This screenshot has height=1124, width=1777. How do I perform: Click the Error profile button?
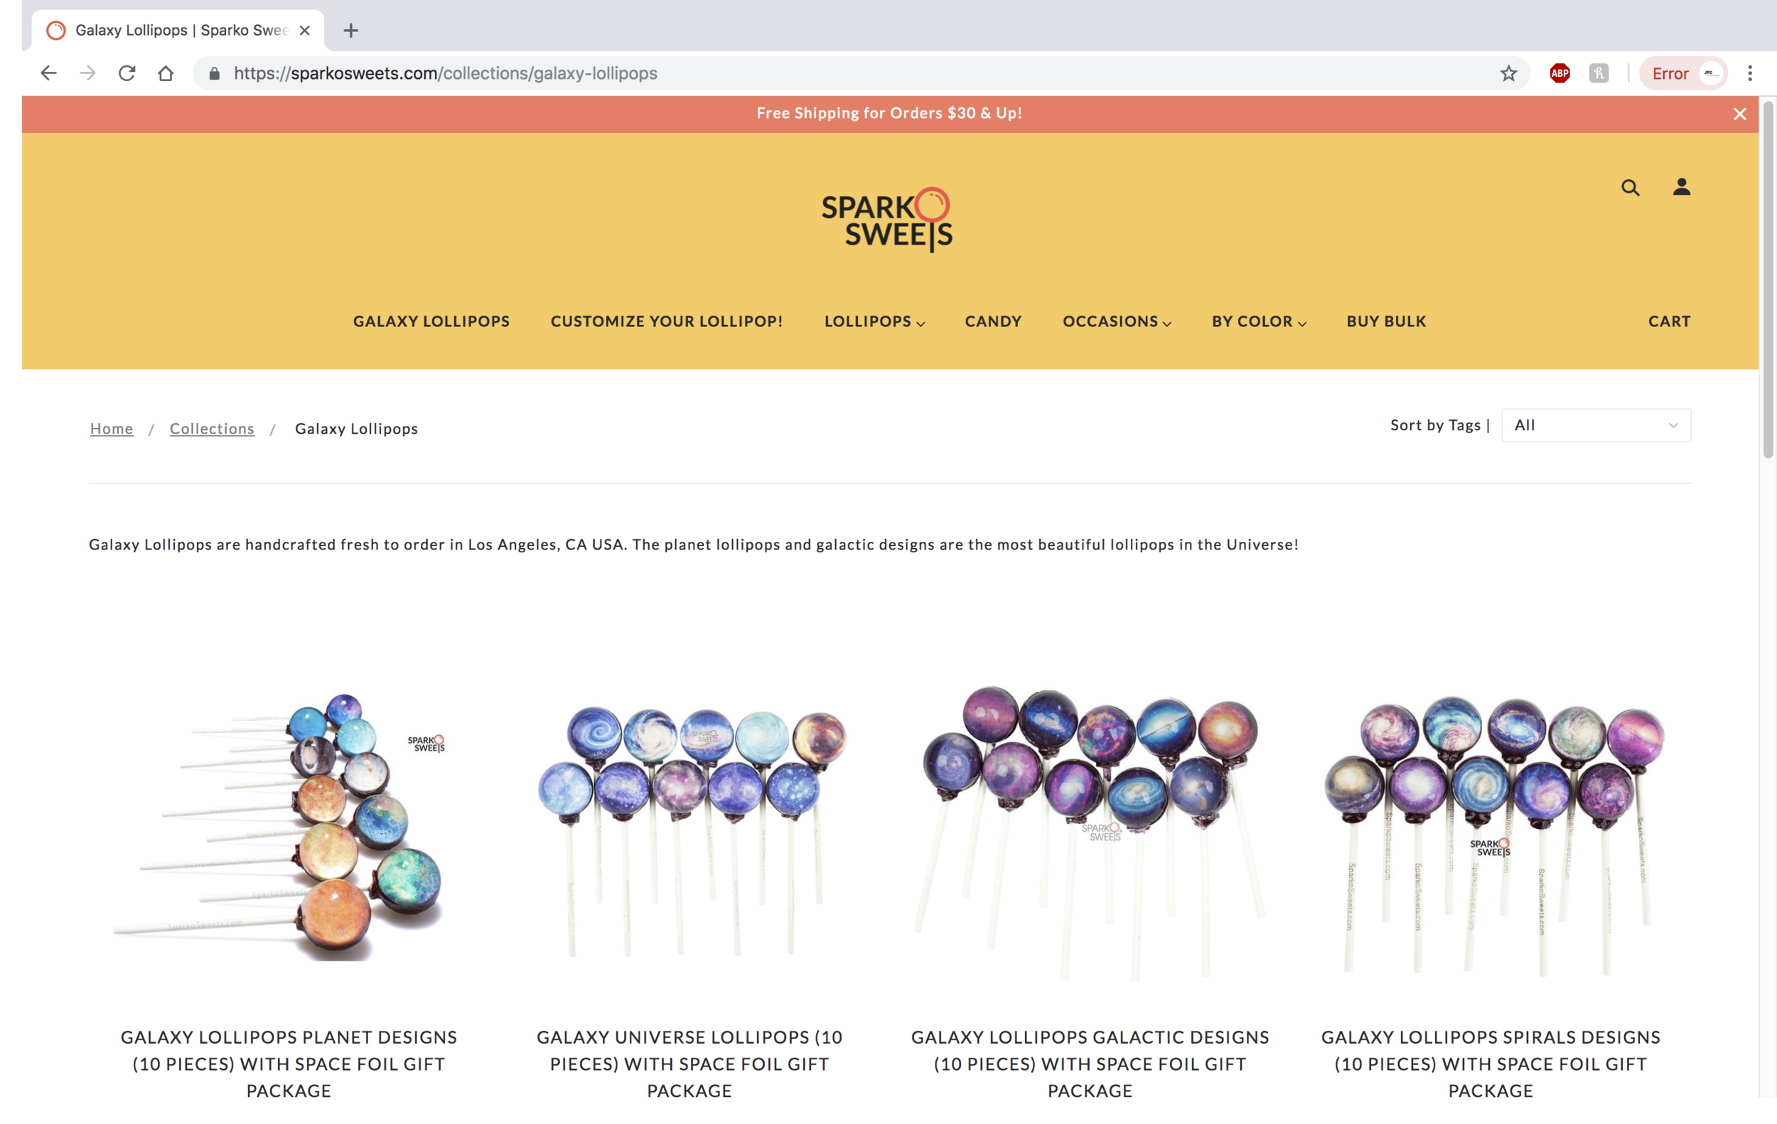pyautogui.click(x=1683, y=73)
